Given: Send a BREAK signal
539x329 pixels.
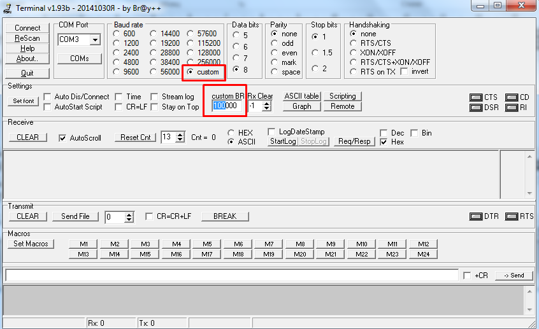Looking at the screenshot, I should coord(225,216).
